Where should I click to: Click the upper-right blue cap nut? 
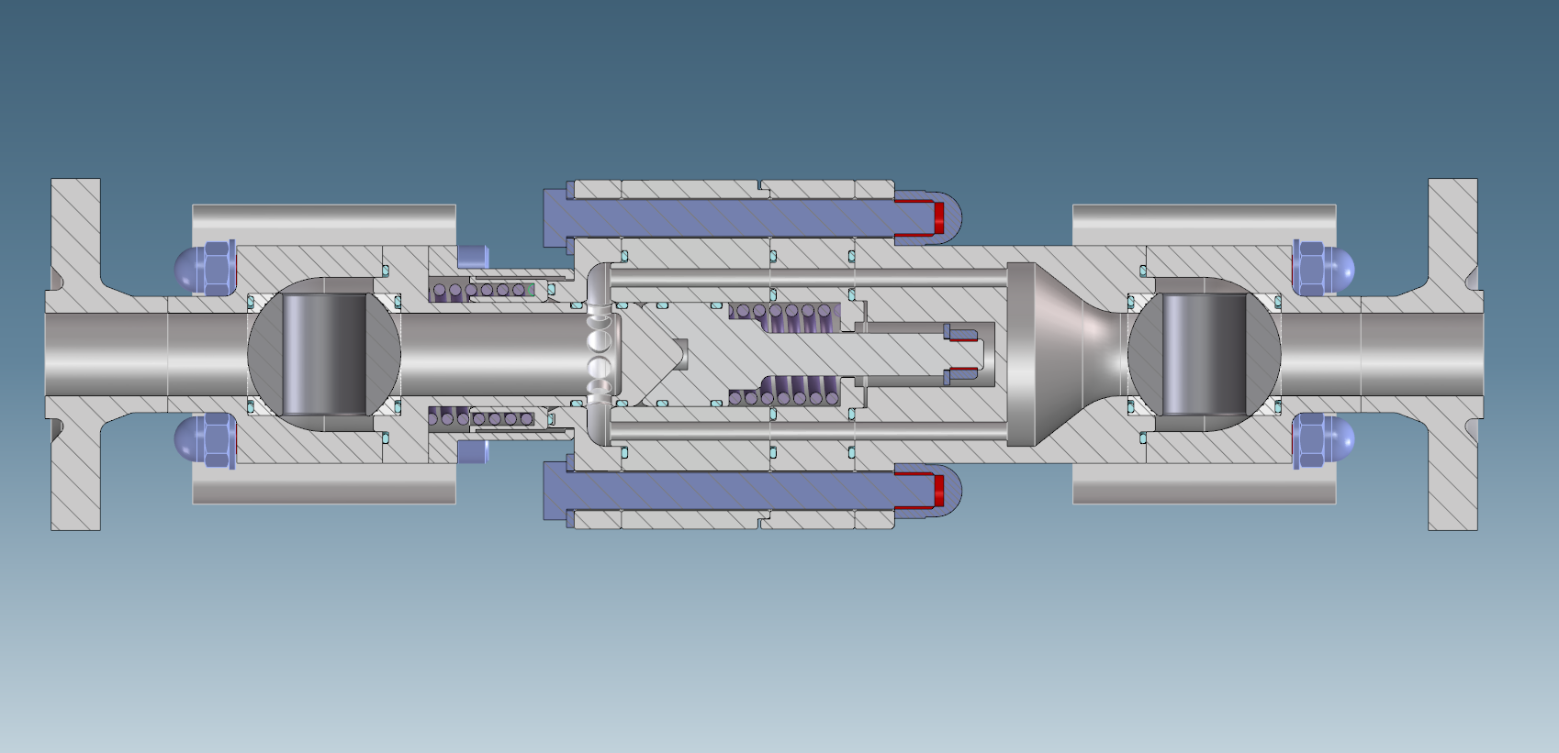(x=1323, y=267)
